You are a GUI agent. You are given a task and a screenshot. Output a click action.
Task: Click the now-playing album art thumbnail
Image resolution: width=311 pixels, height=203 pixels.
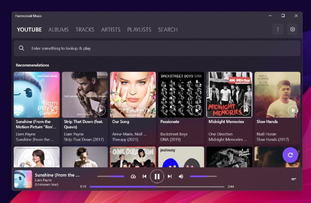point(23,179)
